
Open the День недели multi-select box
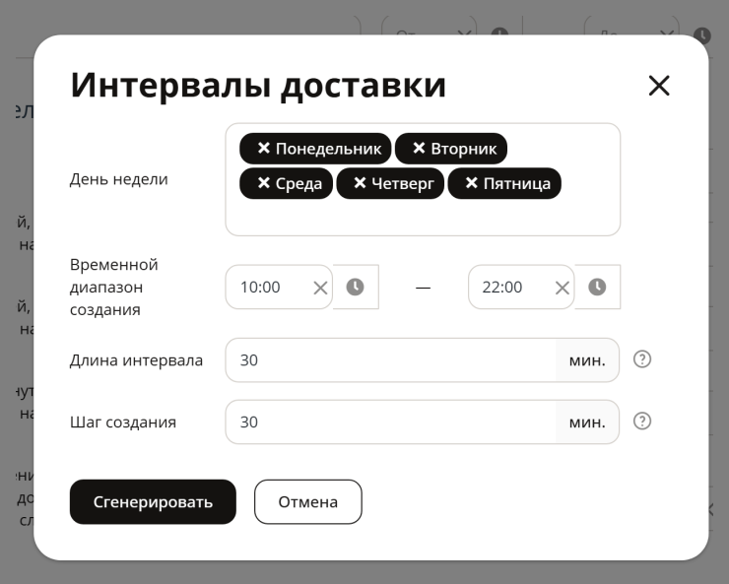[423, 179]
